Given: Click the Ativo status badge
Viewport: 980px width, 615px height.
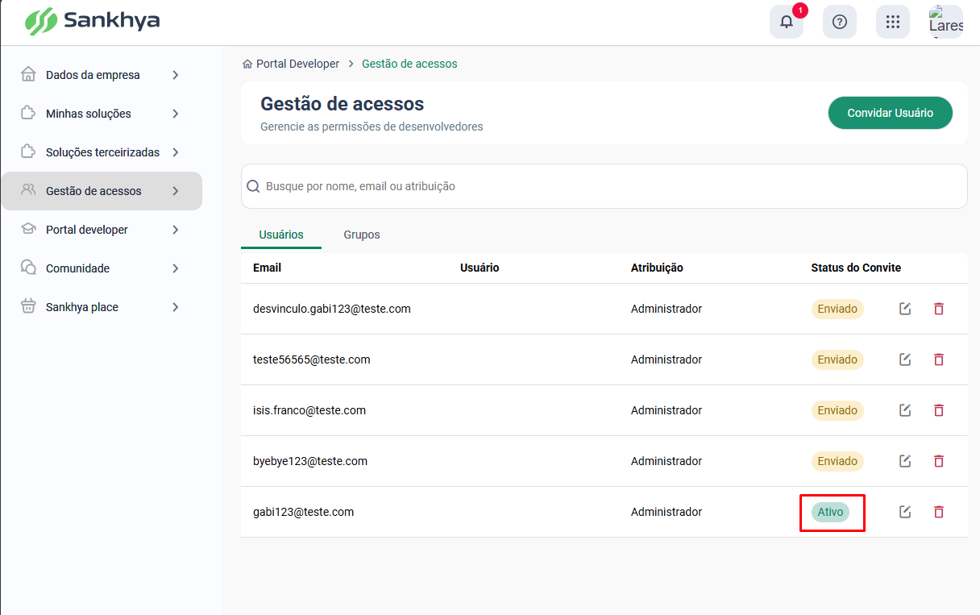Looking at the screenshot, I should click(830, 512).
